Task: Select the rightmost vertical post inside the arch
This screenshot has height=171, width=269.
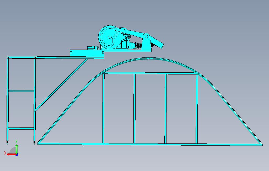Action: click(197, 109)
